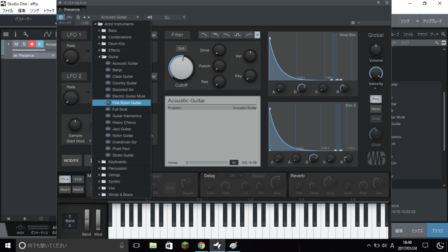
Task: Select the FX B button
Action: (78, 179)
